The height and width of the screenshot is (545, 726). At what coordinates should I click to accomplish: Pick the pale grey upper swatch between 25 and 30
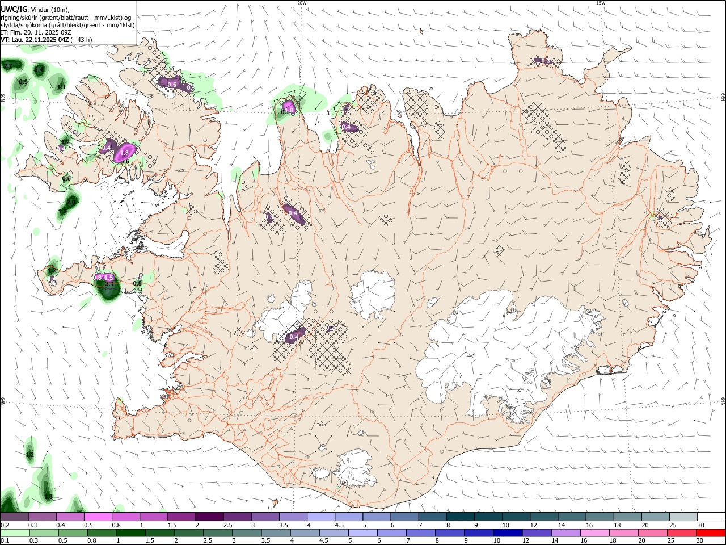[x=683, y=517]
